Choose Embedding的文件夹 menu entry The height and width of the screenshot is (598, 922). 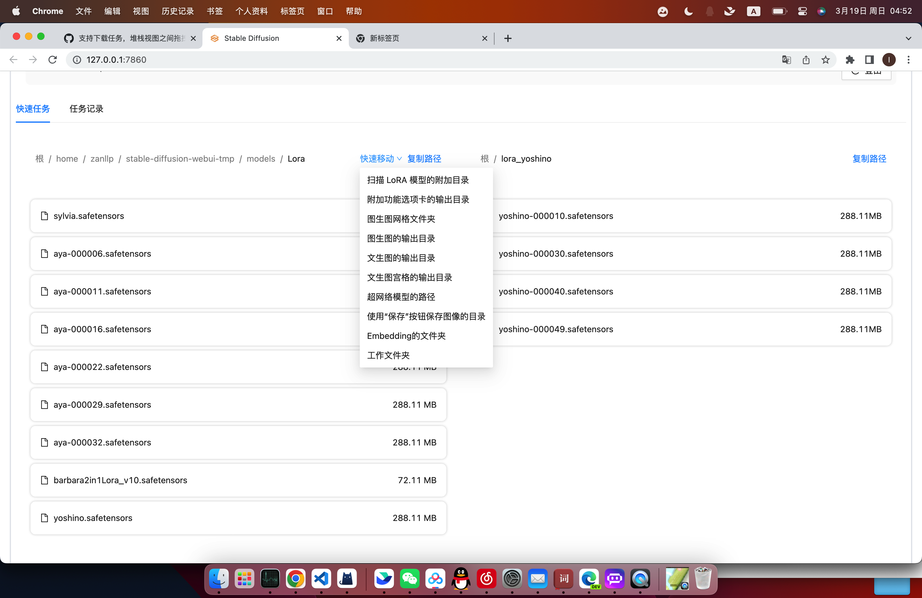406,336
